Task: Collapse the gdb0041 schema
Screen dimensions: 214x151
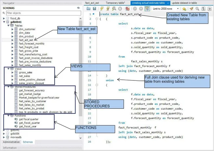Action: coord(4,22)
